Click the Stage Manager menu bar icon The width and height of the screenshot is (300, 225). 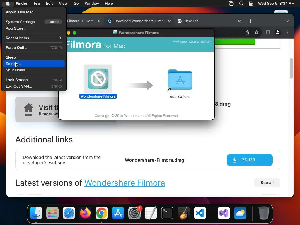[x=231, y=4]
